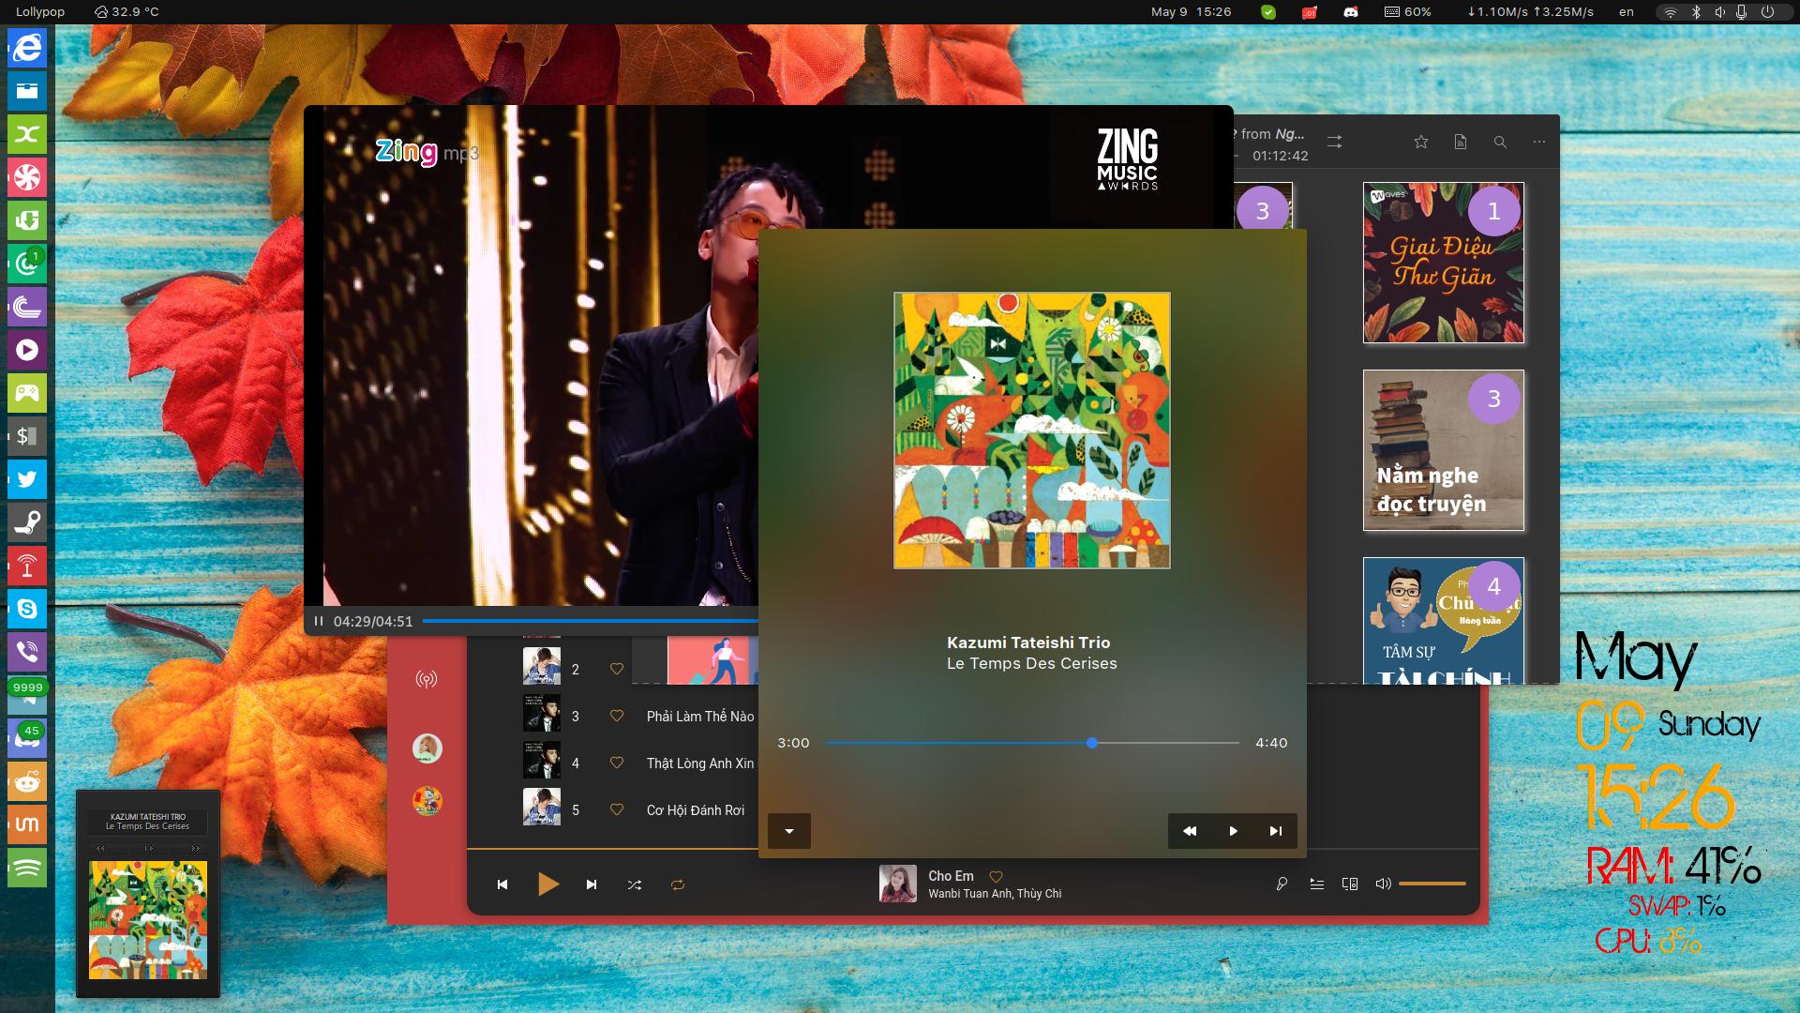Like Thật Lòng Anh Xin with the heart
The height and width of the screenshot is (1013, 1800).
(617, 763)
